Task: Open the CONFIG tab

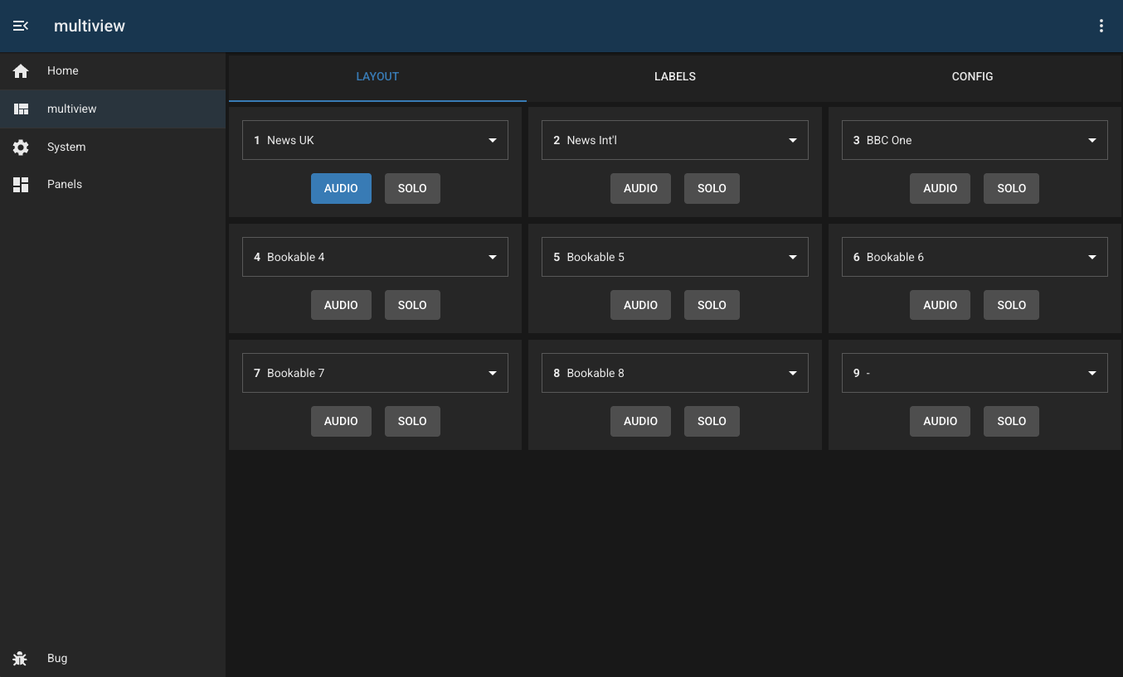Action: [972, 76]
